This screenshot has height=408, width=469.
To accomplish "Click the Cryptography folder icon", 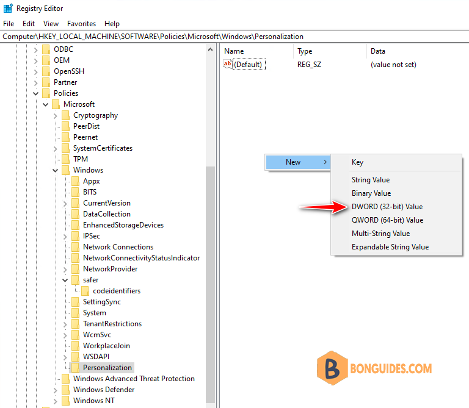I will click(65, 115).
